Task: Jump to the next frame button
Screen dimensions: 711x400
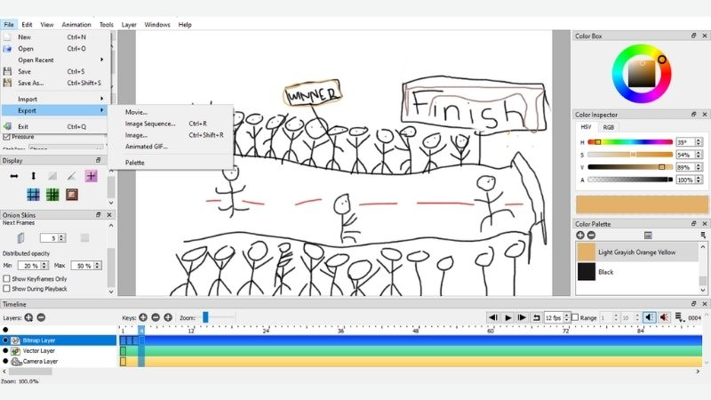Action: (x=522, y=317)
